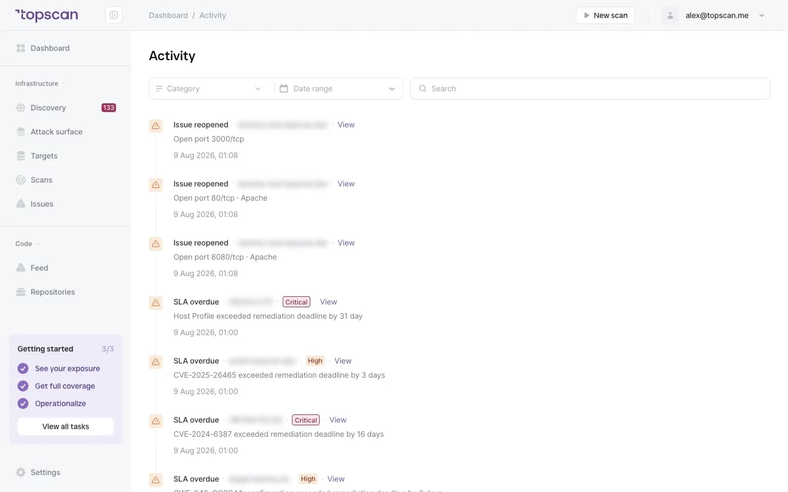Open Repositories in the sidebar
The height and width of the screenshot is (492, 788).
[x=66, y=292]
